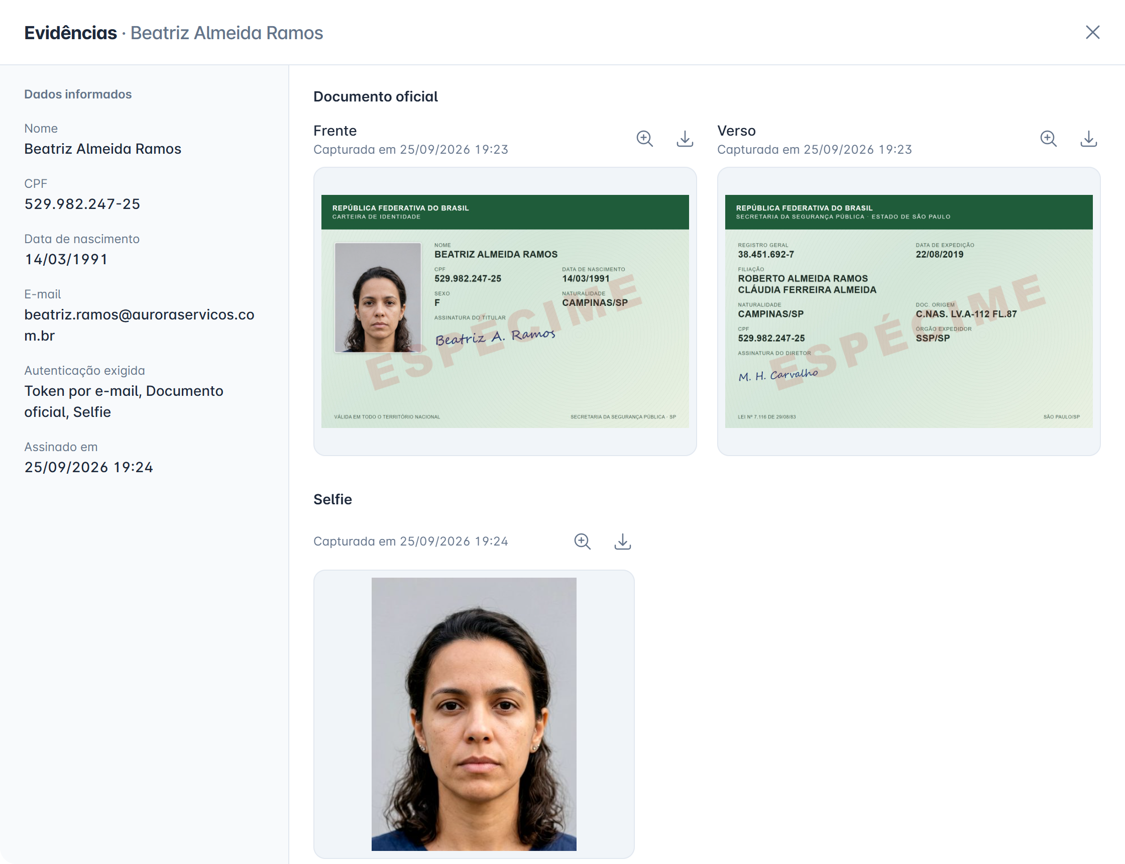This screenshot has width=1125, height=864.
Task: Open the Verso ID card thumbnail
Action: click(909, 311)
